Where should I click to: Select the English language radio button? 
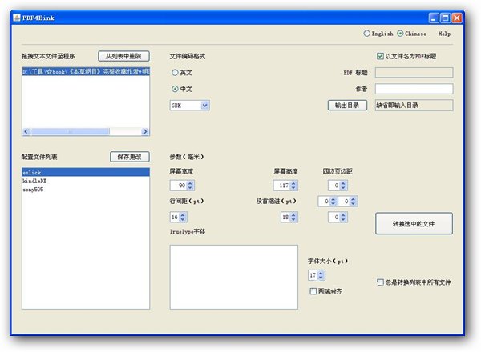point(367,34)
